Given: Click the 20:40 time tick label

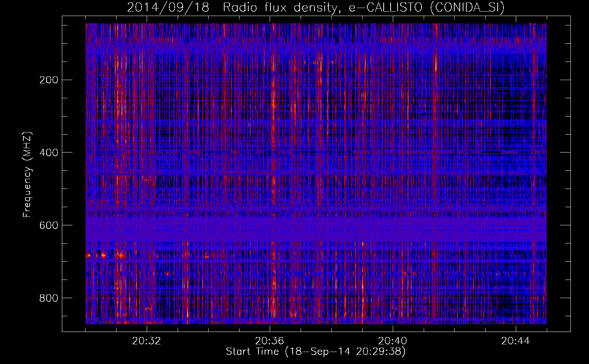Looking at the screenshot, I should (x=393, y=341).
